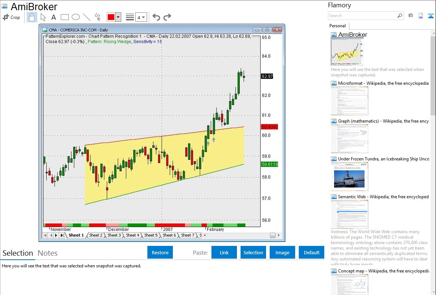
Task: Select the arrow pointer tool
Action: pyautogui.click(x=43, y=17)
